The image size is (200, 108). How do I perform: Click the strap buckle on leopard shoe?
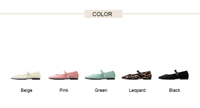tap(140, 73)
